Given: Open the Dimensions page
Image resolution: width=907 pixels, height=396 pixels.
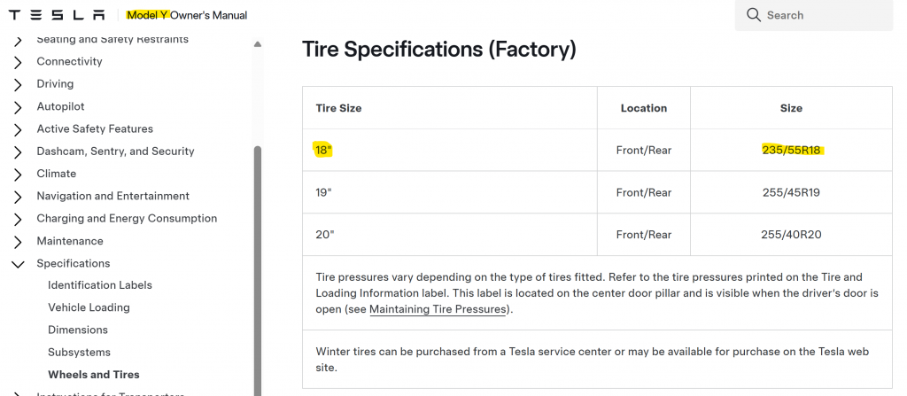Looking at the screenshot, I should (x=78, y=330).
